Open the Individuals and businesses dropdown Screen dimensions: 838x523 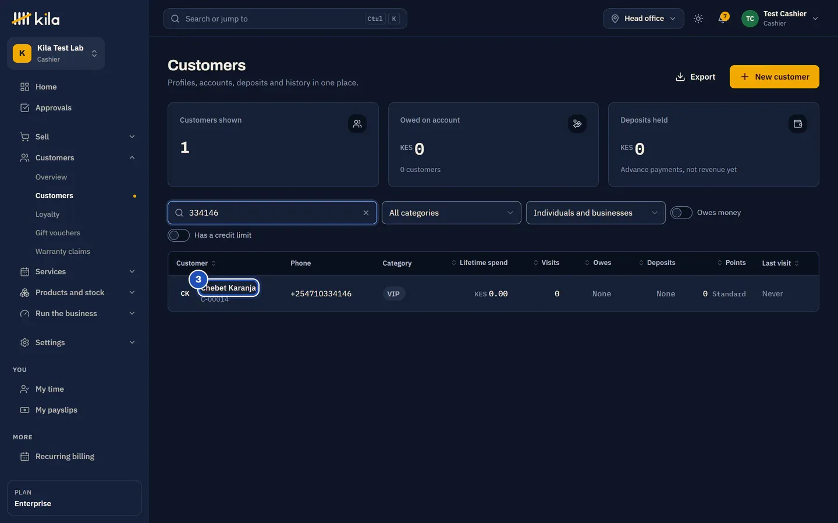tap(596, 213)
